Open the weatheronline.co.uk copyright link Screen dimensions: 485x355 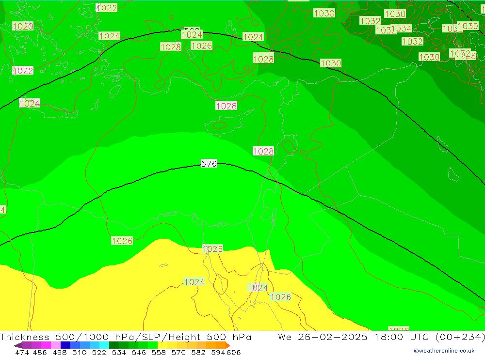point(444,351)
